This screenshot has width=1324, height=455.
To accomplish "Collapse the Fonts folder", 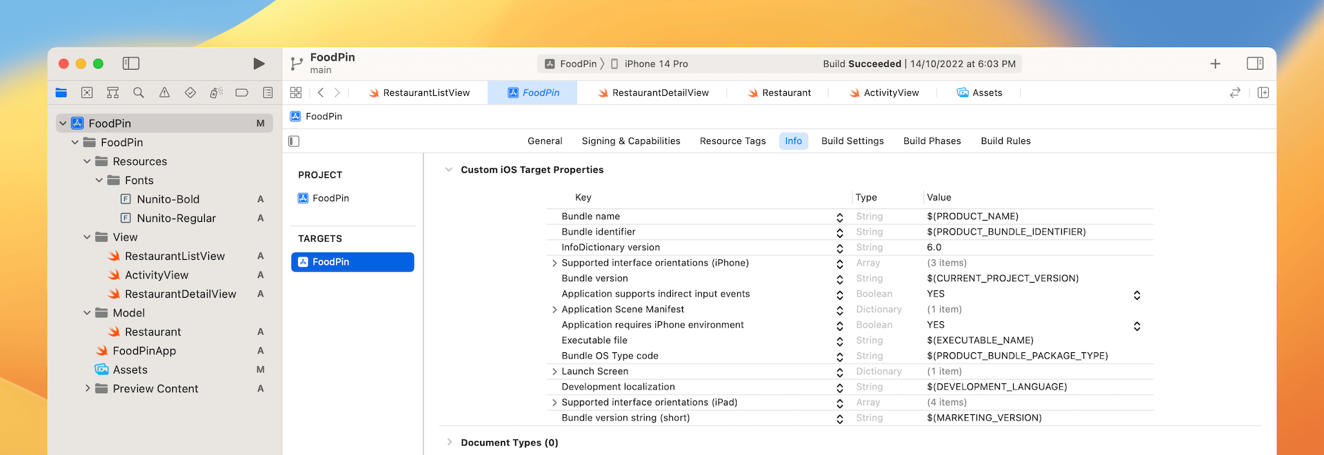I will (99, 180).
